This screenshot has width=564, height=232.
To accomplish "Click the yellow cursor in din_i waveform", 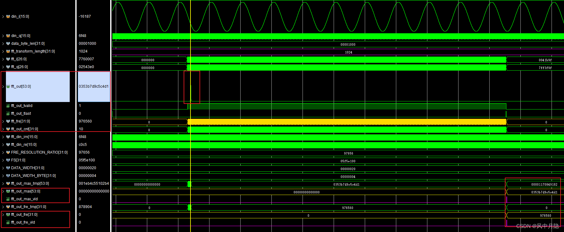I will (190, 16).
